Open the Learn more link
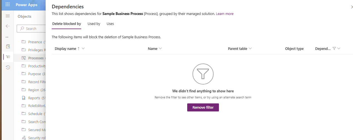The image size is (353, 140). (224, 14)
